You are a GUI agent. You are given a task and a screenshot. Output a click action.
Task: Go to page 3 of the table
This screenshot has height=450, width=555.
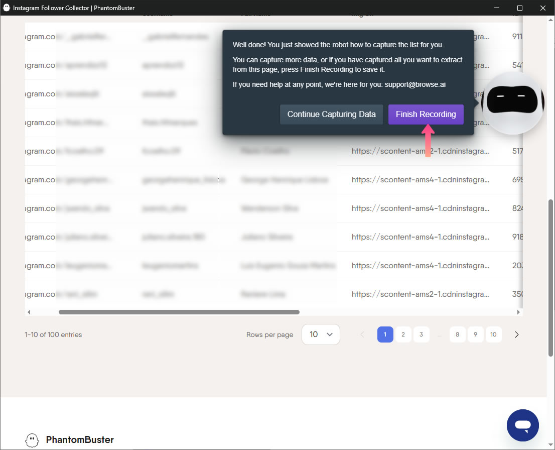pyautogui.click(x=421, y=334)
